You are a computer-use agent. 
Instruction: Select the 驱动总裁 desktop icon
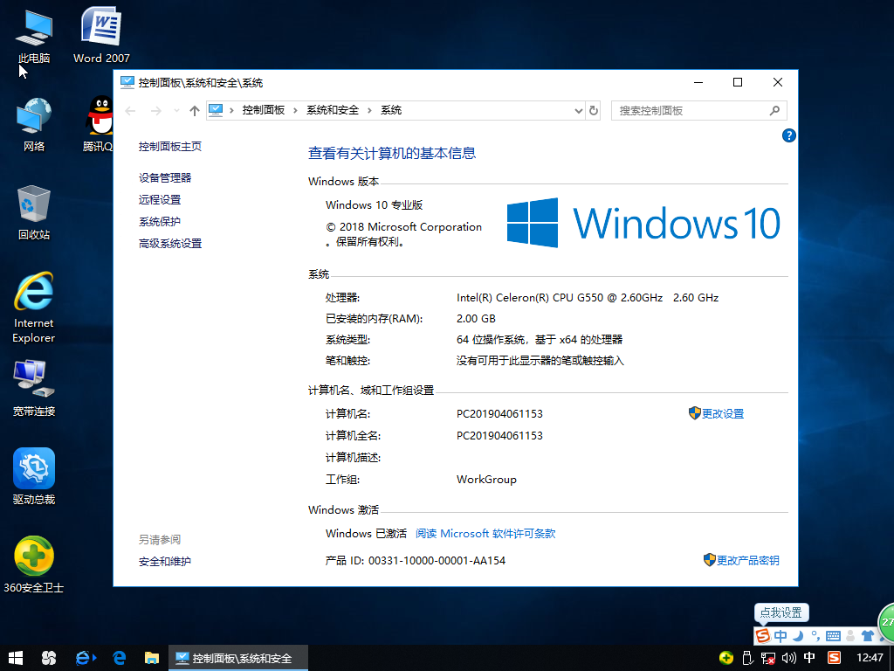tap(34, 477)
